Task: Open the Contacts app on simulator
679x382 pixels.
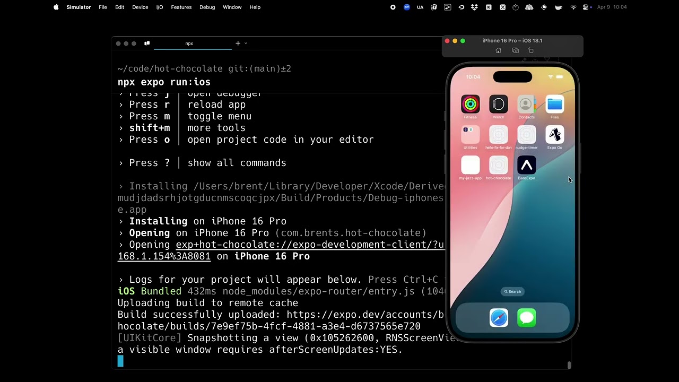Action: pos(526,105)
